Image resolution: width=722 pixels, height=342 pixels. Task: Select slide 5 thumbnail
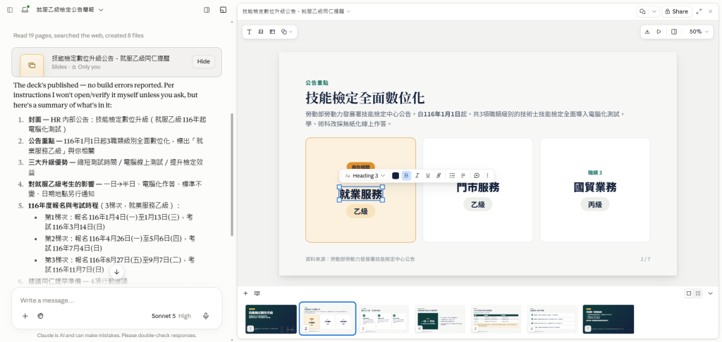click(x=496, y=319)
